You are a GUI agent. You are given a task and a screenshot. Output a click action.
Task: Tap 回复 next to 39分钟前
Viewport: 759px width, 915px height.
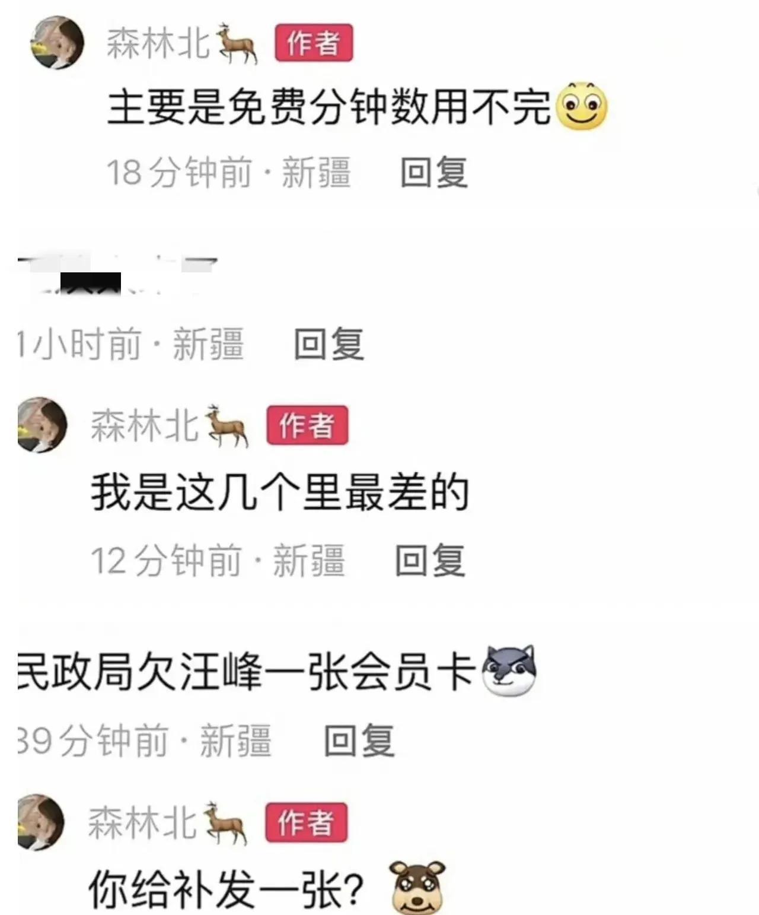(x=360, y=740)
